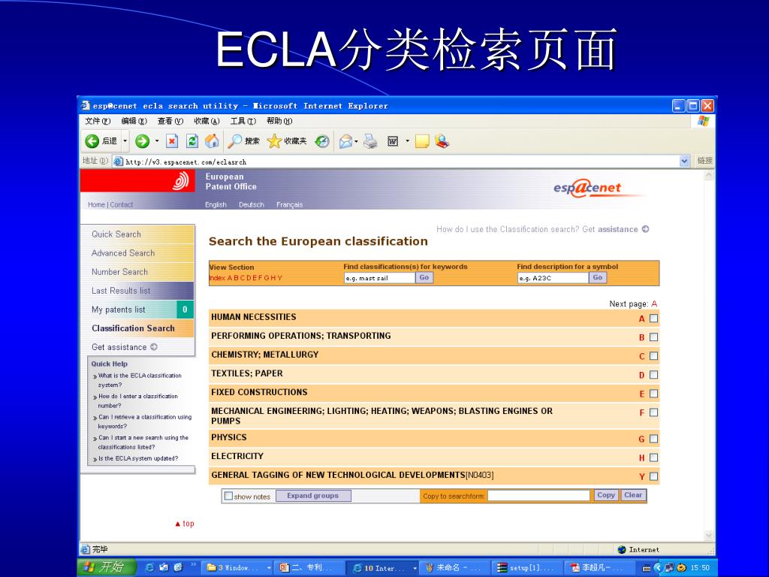Click the Clear button
This screenshot has width=769, height=577.
click(633, 496)
